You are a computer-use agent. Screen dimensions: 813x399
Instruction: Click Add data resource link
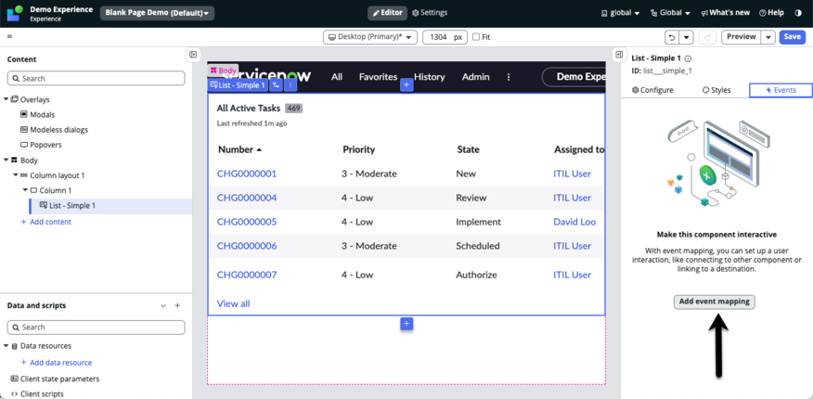pos(56,363)
